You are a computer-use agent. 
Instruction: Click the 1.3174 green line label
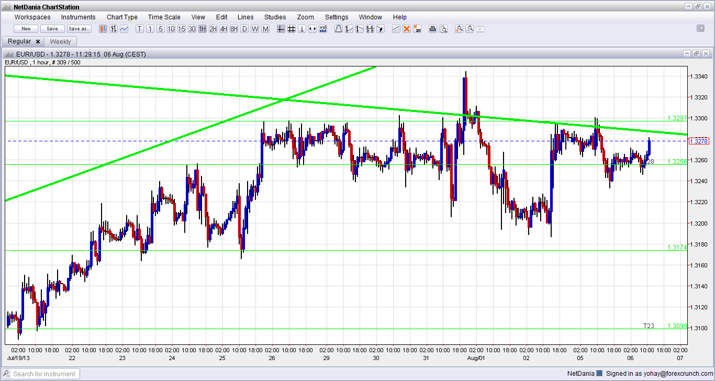coord(677,247)
